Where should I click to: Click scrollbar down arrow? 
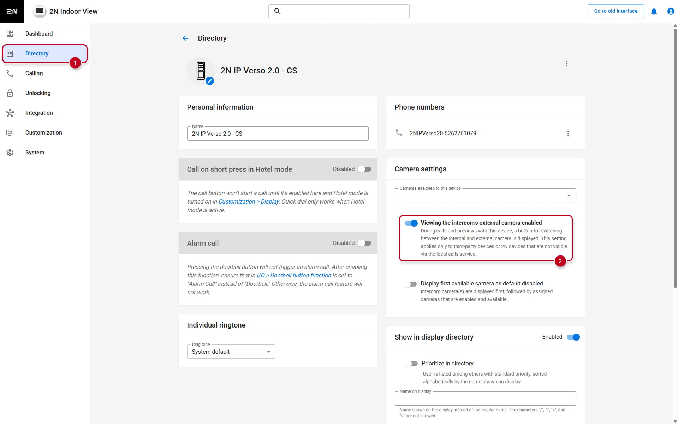(675, 421)
